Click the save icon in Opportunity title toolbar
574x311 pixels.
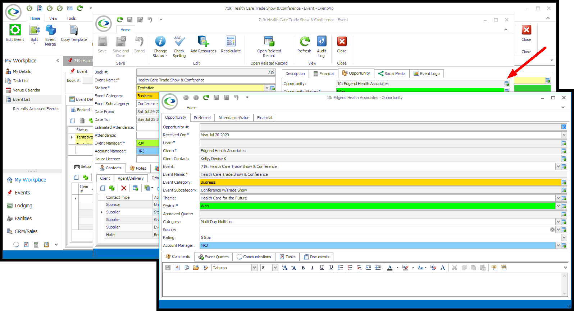tap(216, 98)
